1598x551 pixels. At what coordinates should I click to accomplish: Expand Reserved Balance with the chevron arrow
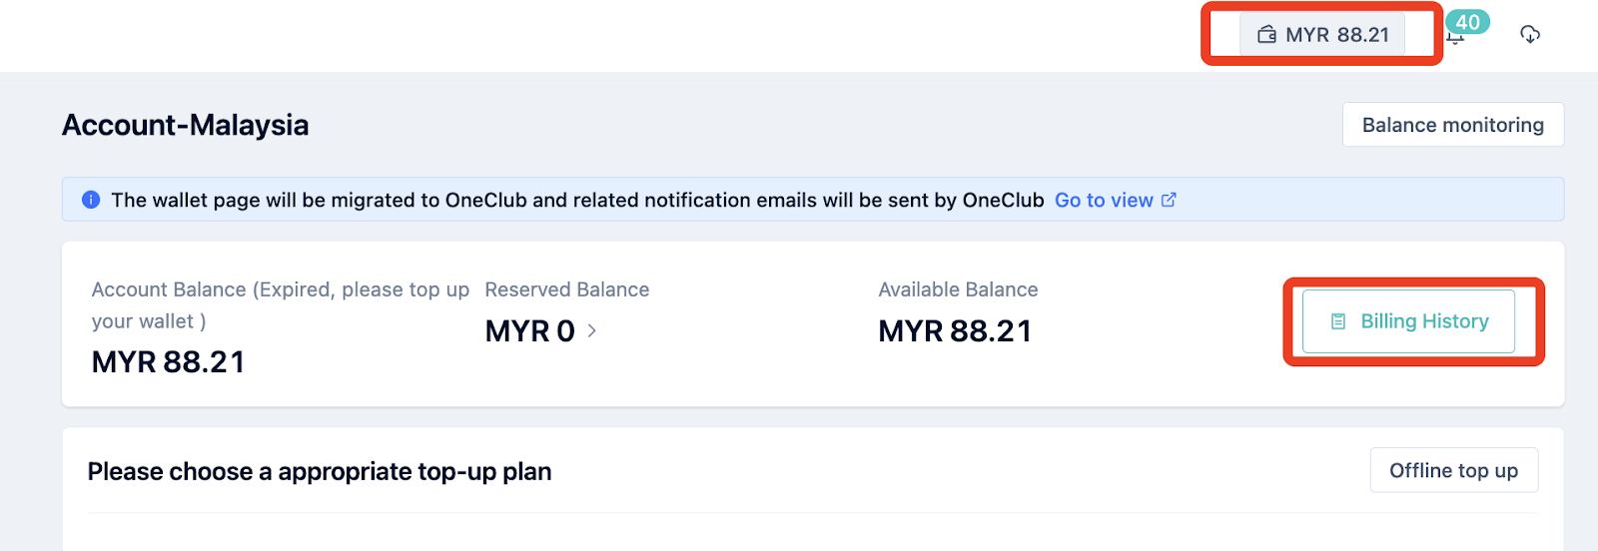click(591, 330)
